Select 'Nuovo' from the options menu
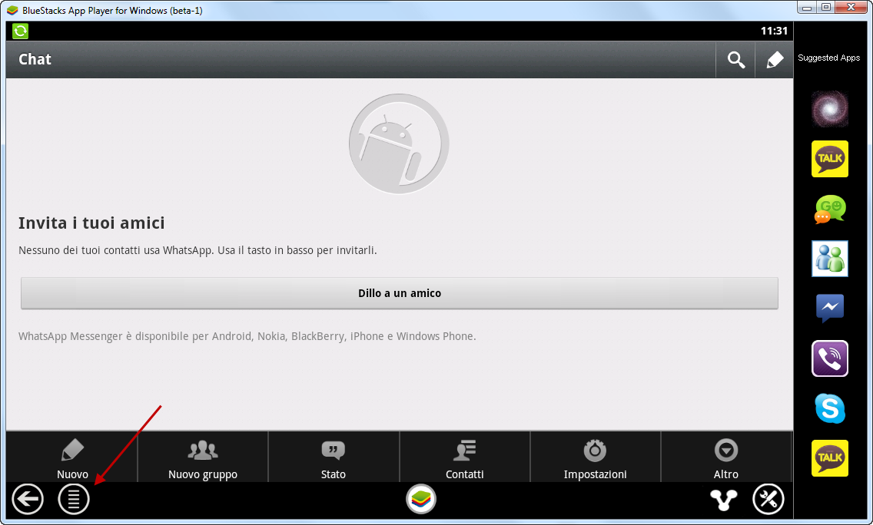The width and height of the screenshot is (873, 525). [72, 457]
